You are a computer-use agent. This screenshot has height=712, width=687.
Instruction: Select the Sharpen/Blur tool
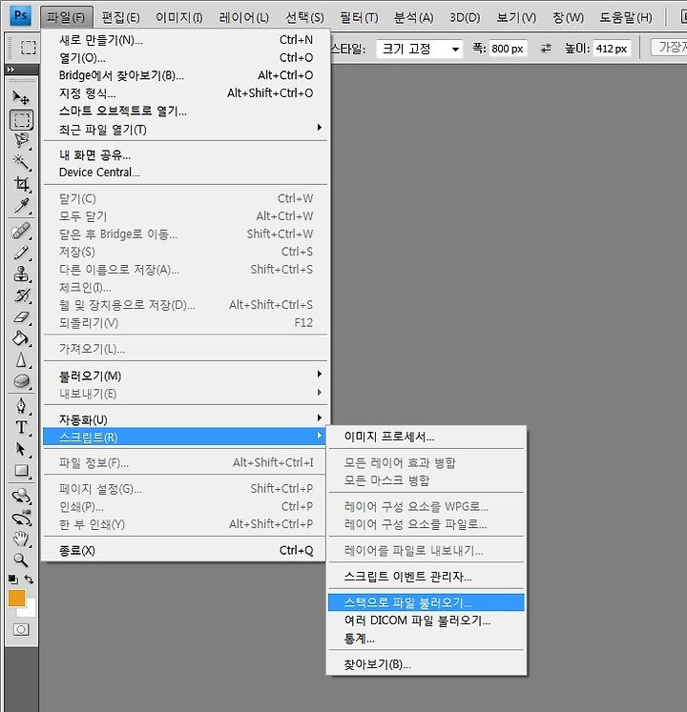21,359
